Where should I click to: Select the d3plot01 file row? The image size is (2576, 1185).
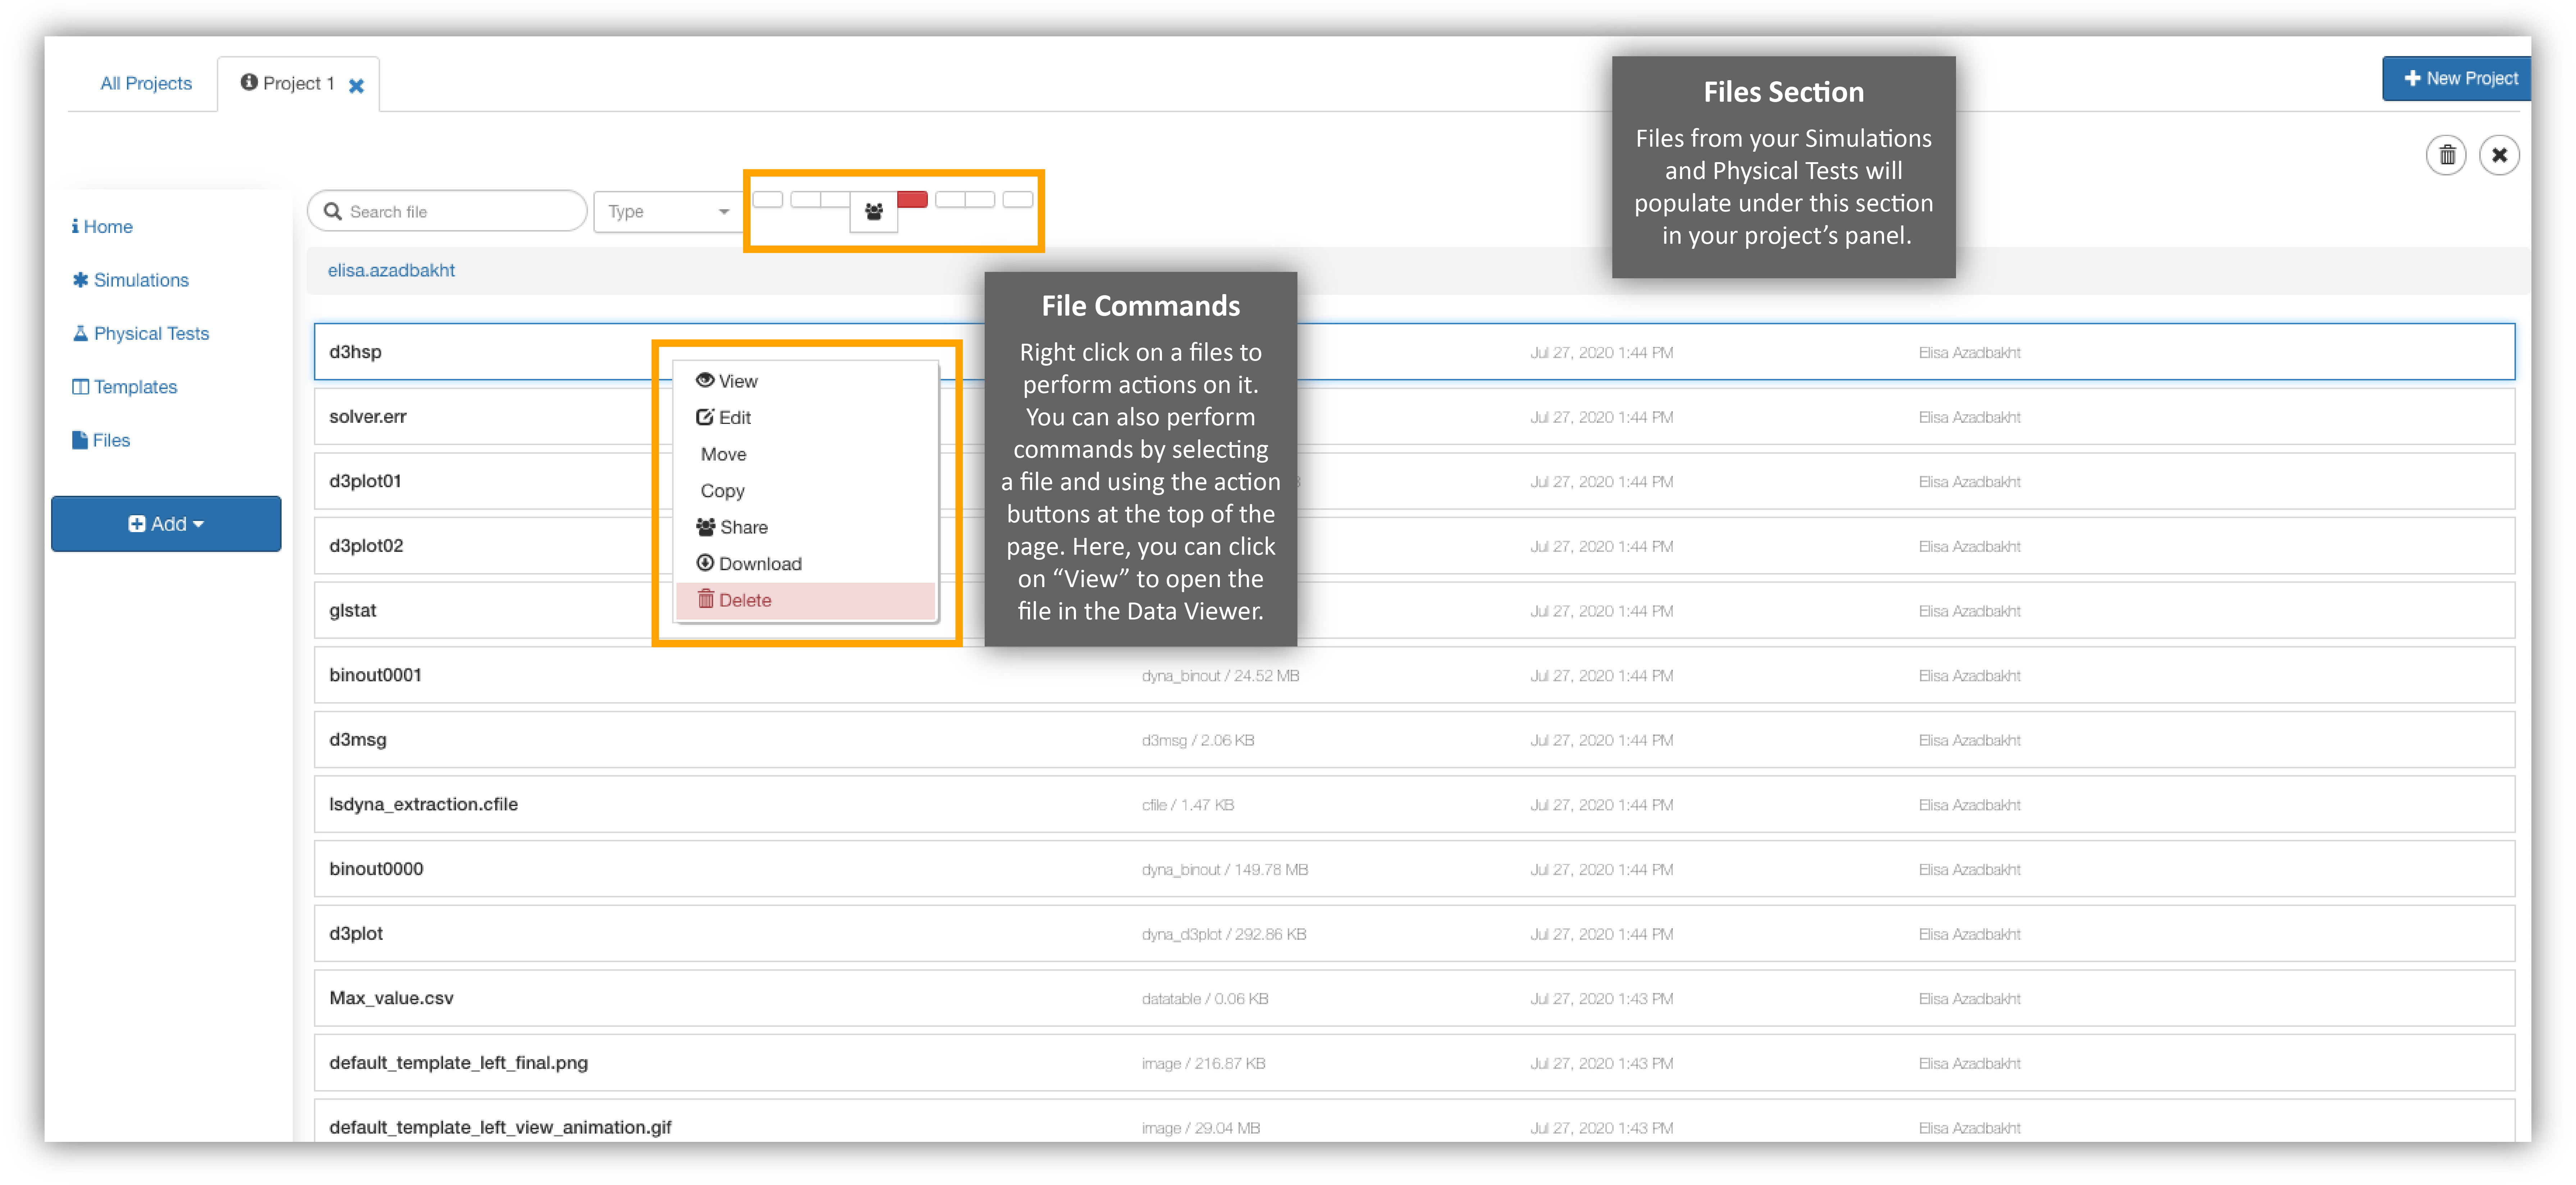(1414, 481)
